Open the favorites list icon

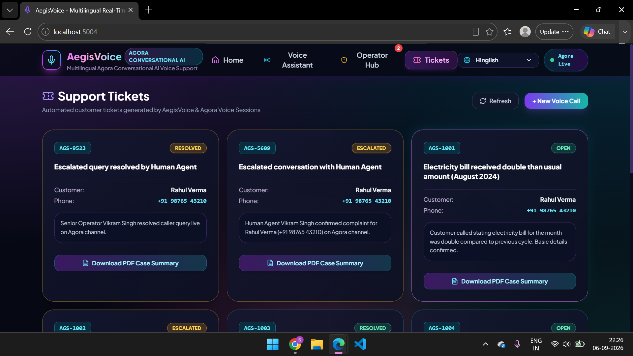coord(507,32)
